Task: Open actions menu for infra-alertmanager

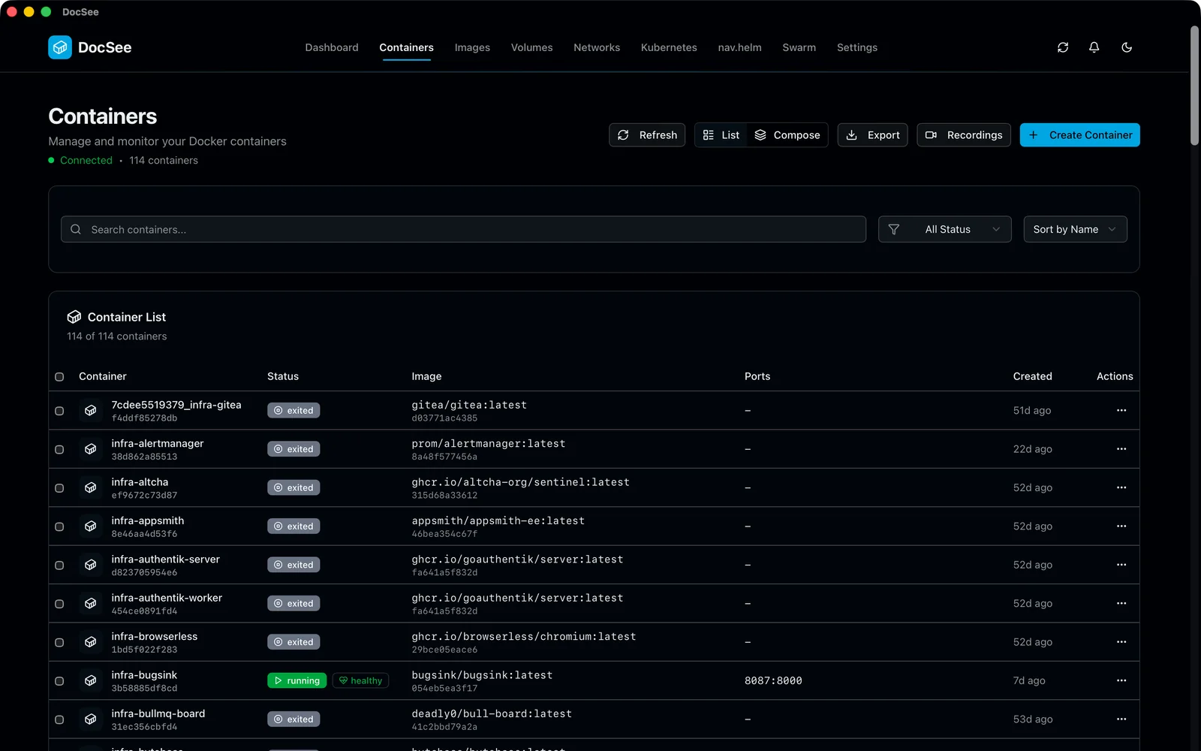Action: [x=1121, y=449]
